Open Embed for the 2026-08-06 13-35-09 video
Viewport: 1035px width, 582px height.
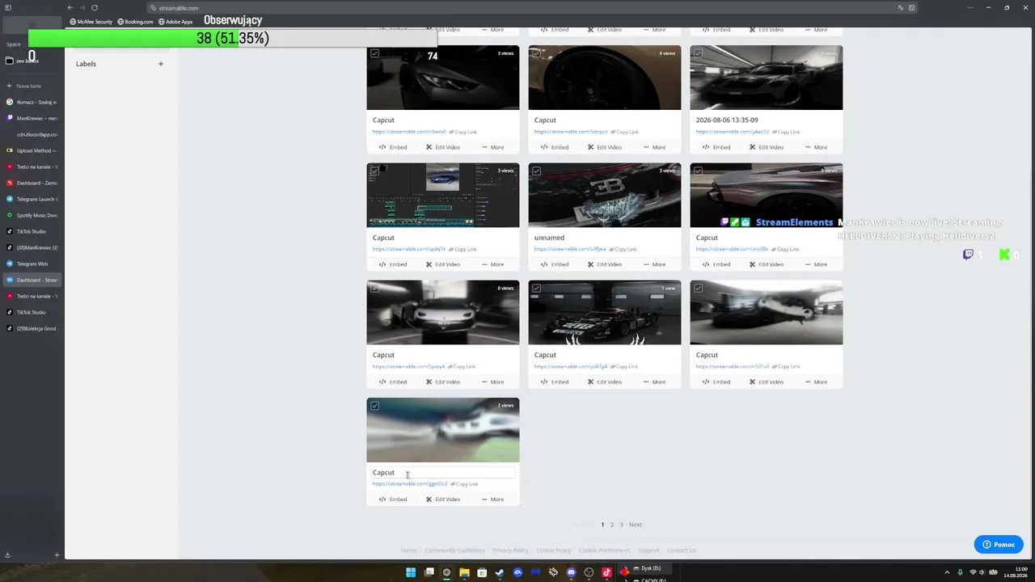tap(716, 147)
